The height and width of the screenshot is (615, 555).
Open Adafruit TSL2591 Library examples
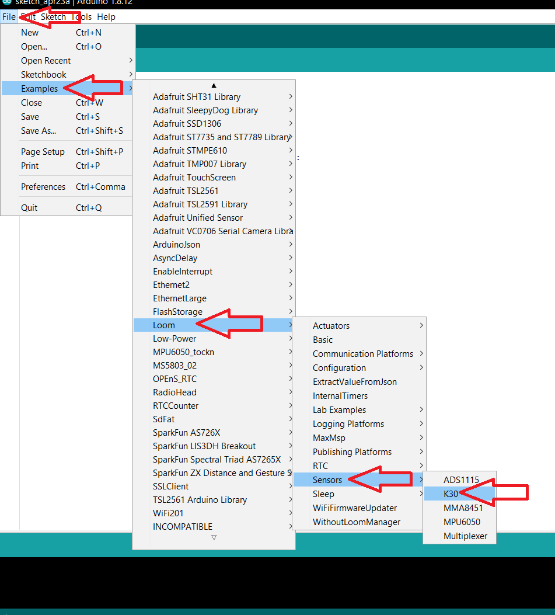coord(214,204)
